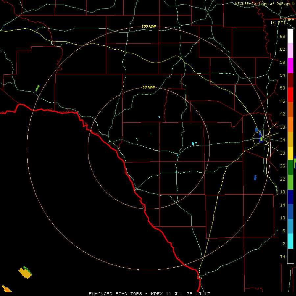Click the '18' scale value
The image size is (296, 296).
coord(283,192)
